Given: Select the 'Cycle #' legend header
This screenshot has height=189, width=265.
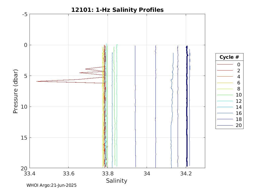Looking at the screenshot, I should [229, 57].
